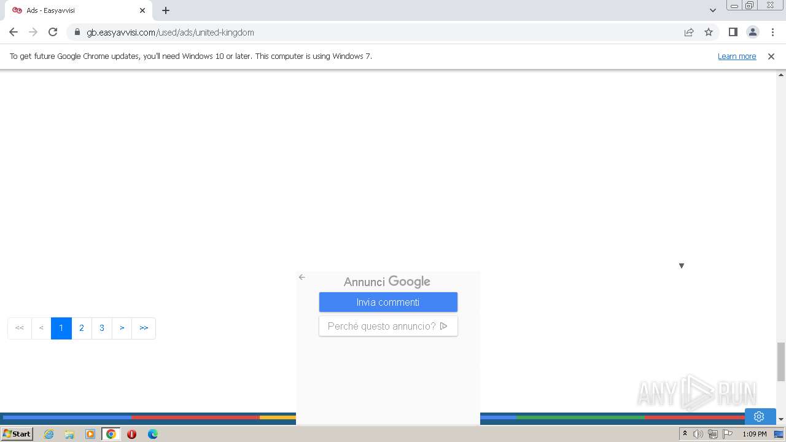Go back with the ad panel arrow
The image size is (786, 442).
[302, 277]
